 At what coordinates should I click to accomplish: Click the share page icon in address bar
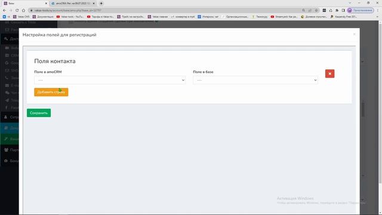[310, 10]
